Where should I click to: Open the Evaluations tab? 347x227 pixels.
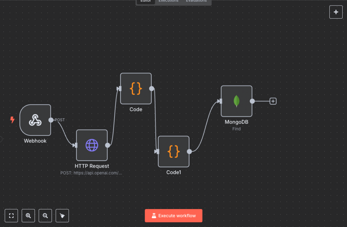pyautogui.click(x=196, y=1)
